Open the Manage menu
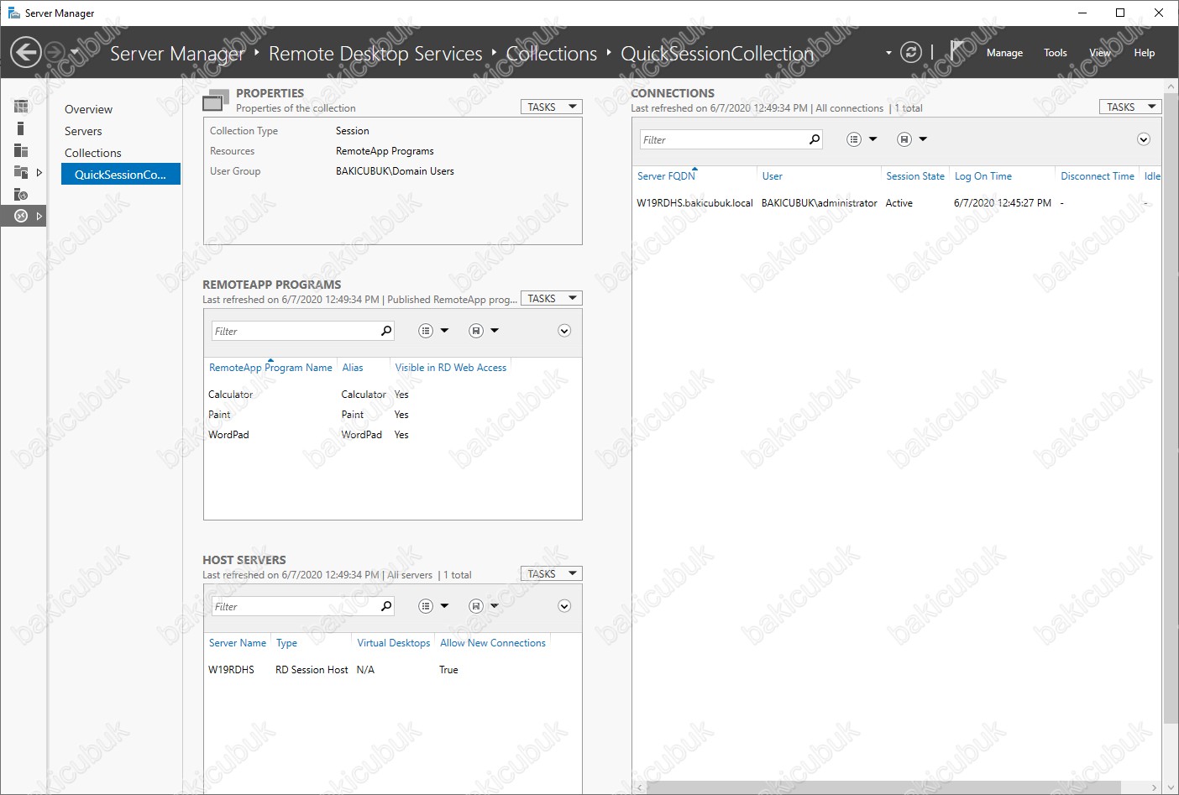 click(1004, 53)
